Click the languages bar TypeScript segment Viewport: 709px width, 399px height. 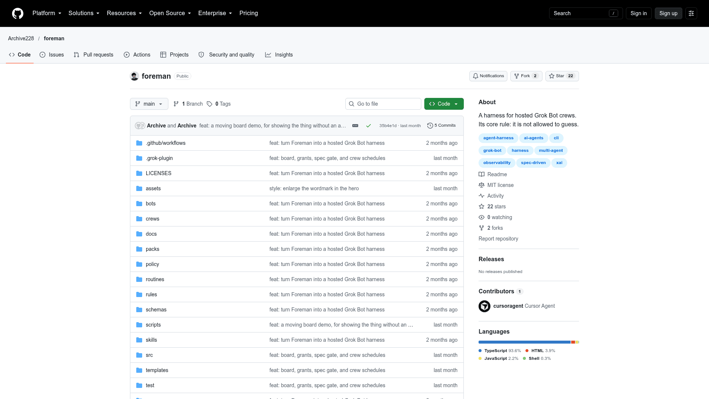point(524,342)
